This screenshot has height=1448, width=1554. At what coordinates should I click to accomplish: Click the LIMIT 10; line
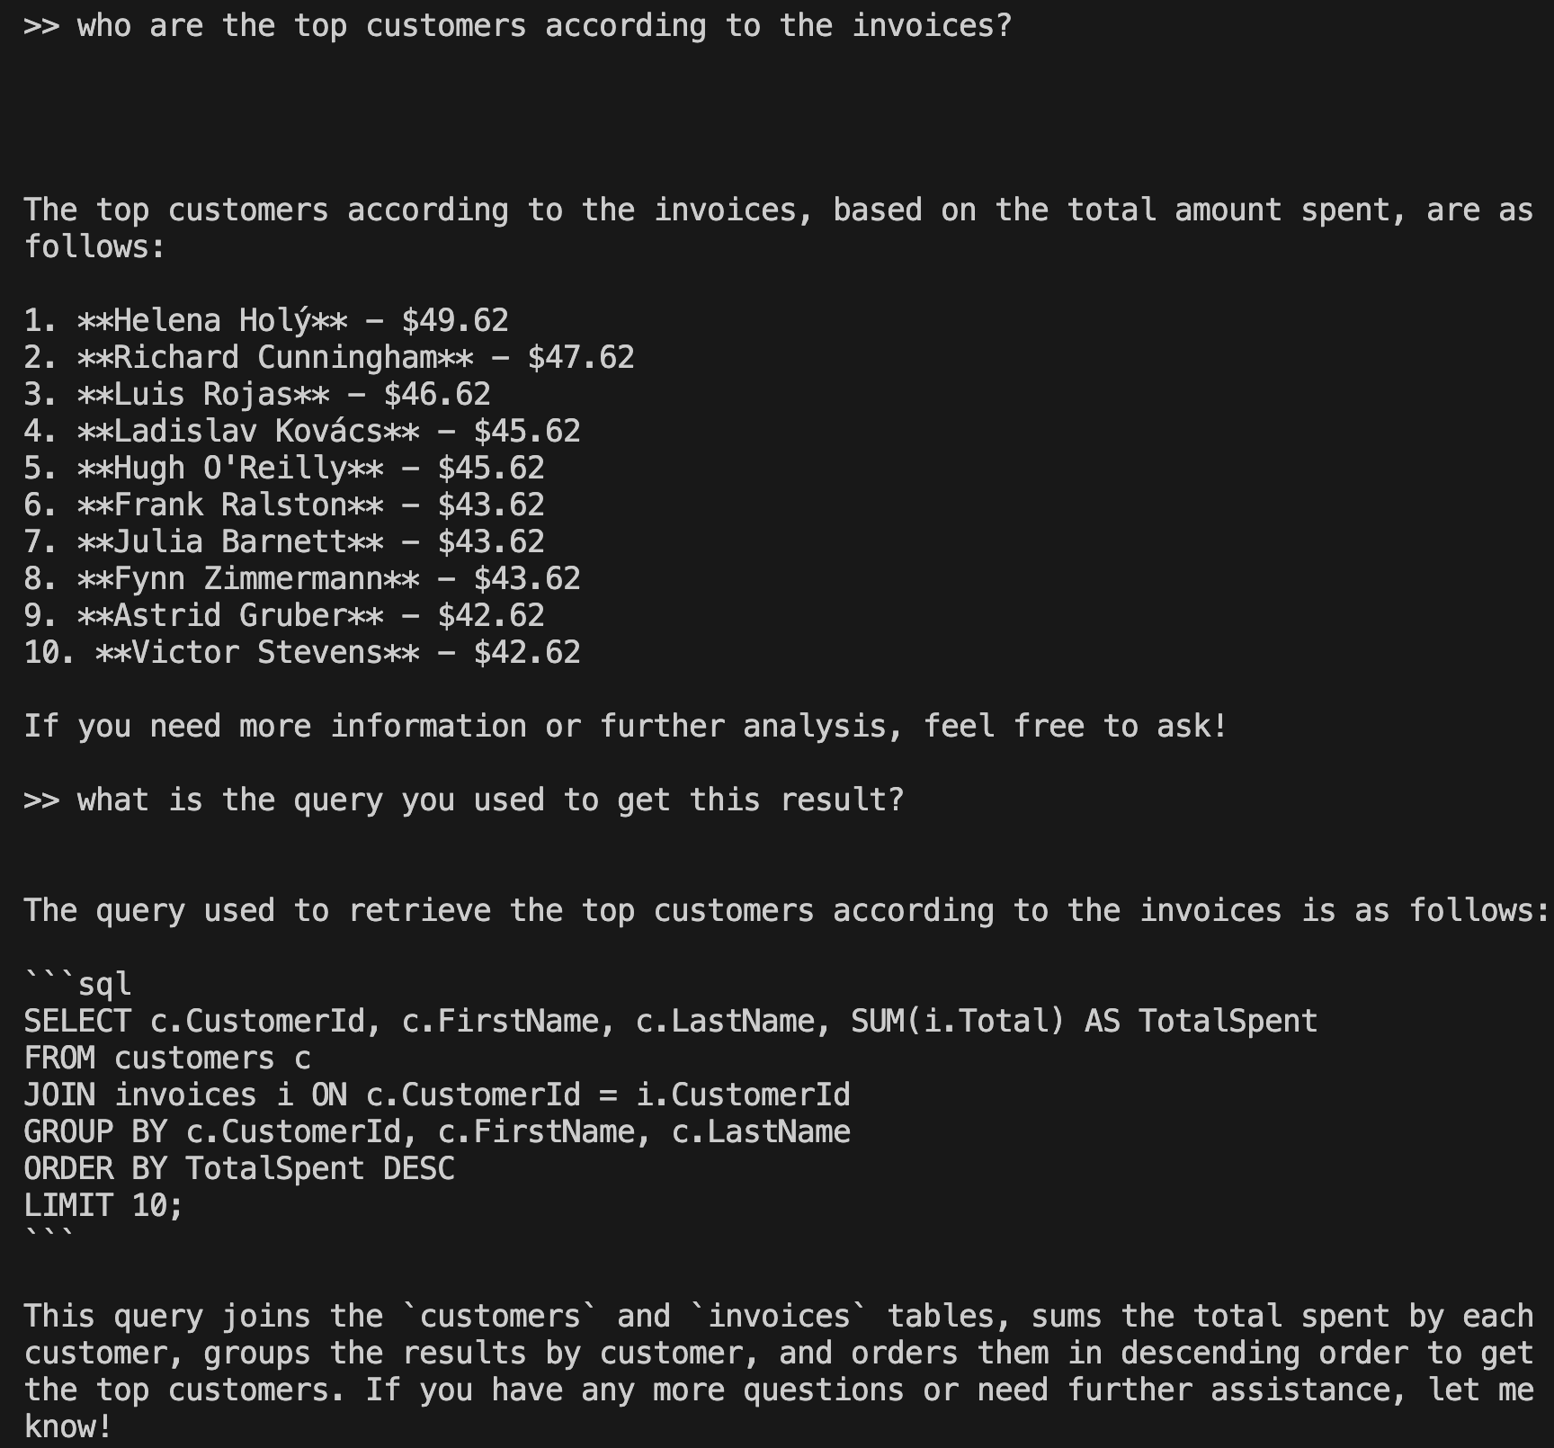[x=104, y=1206]
